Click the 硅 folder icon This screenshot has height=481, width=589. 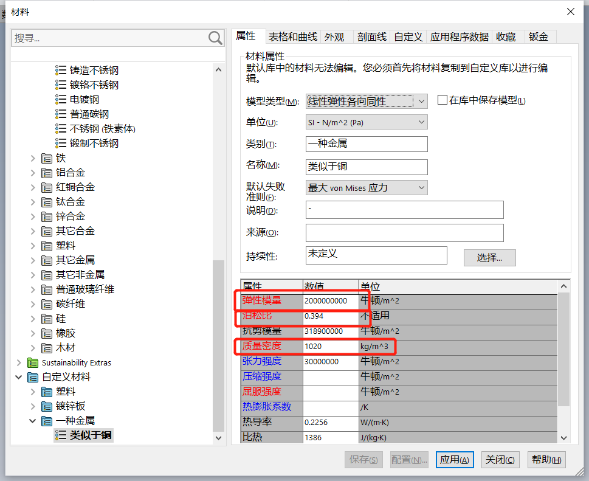[x=47, y=319]
